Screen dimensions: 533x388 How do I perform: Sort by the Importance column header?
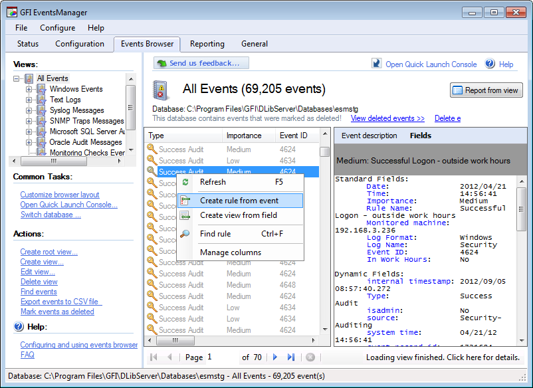tap(249, 136)
